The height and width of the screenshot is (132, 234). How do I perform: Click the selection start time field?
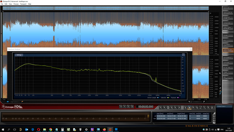(x=161, y=116)
